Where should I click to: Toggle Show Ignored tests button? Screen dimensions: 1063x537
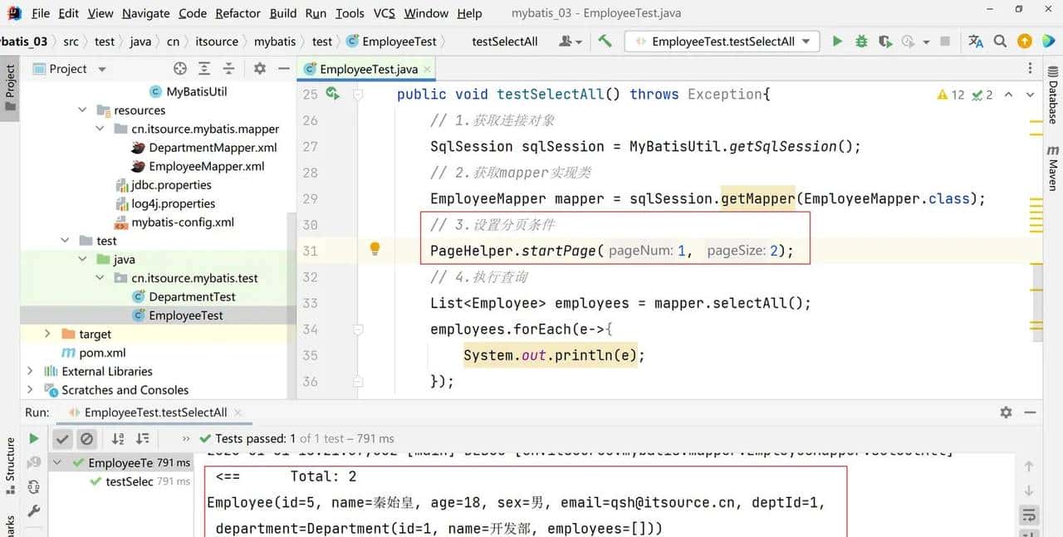coord(86,438)
